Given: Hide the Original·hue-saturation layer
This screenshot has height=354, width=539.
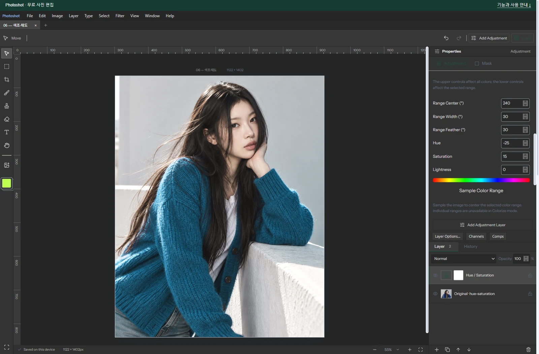Looking at the screenshot, I should coord(435,294).
